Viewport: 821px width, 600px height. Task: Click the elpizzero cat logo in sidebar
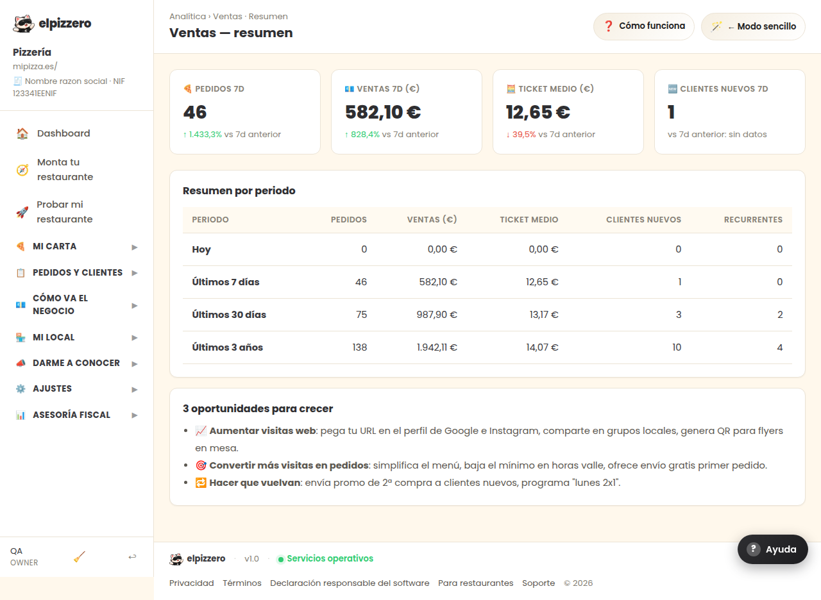[x=24, y=24]
